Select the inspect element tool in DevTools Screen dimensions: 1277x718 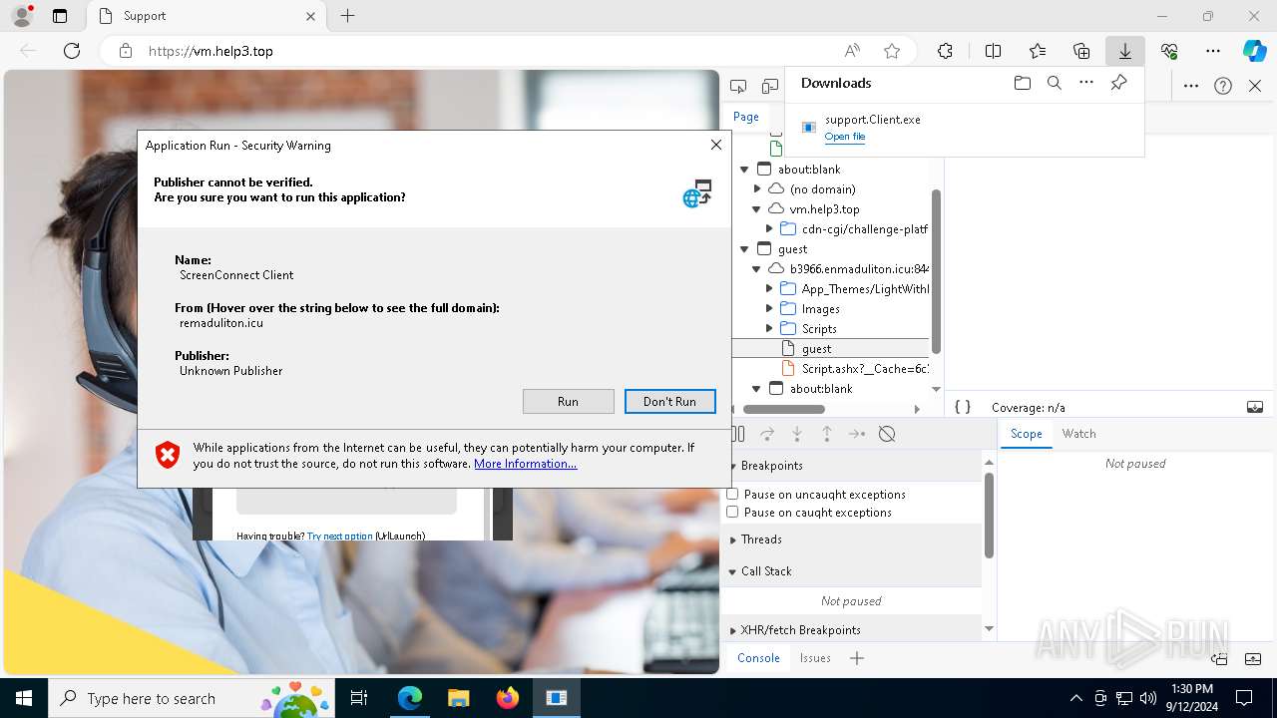coord(738,86)
